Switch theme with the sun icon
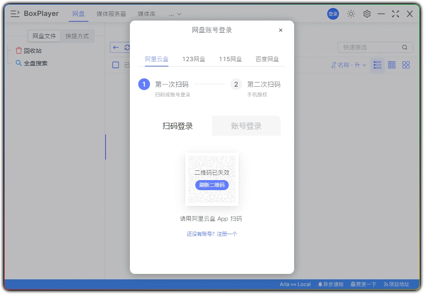 tap(351, 14)
